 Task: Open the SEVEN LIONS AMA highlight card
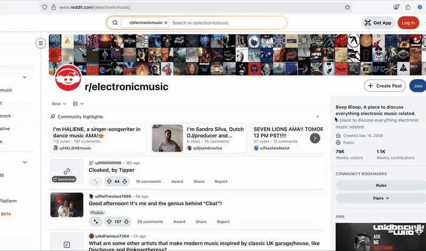pos(287,138)
